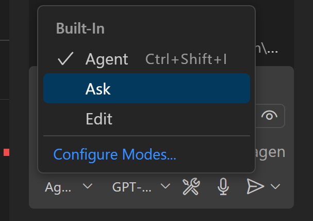Open Configure Tools wrench-and-screwdriver icon

tap(191, 186)
